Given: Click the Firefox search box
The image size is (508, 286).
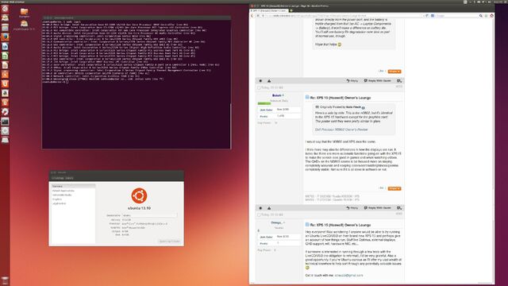Looking at the screenshot, I should click(x=456, y=16).
